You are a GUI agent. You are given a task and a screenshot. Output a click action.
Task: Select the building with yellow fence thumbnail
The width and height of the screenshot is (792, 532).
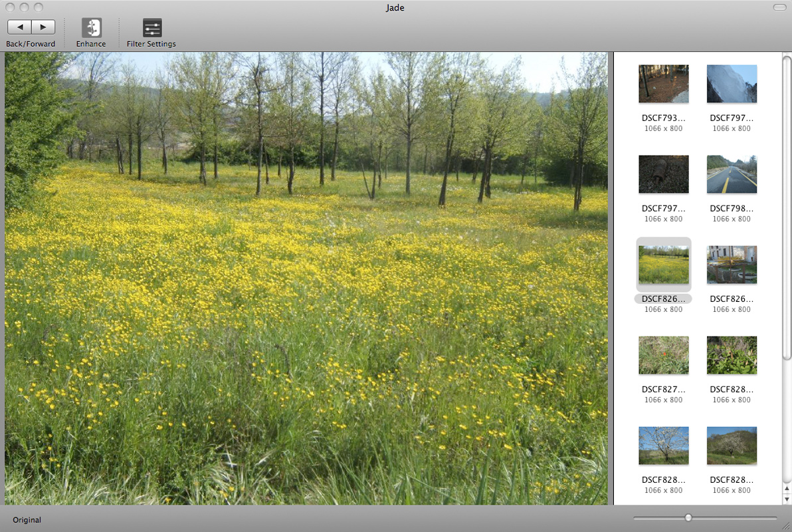pos(732,265)
